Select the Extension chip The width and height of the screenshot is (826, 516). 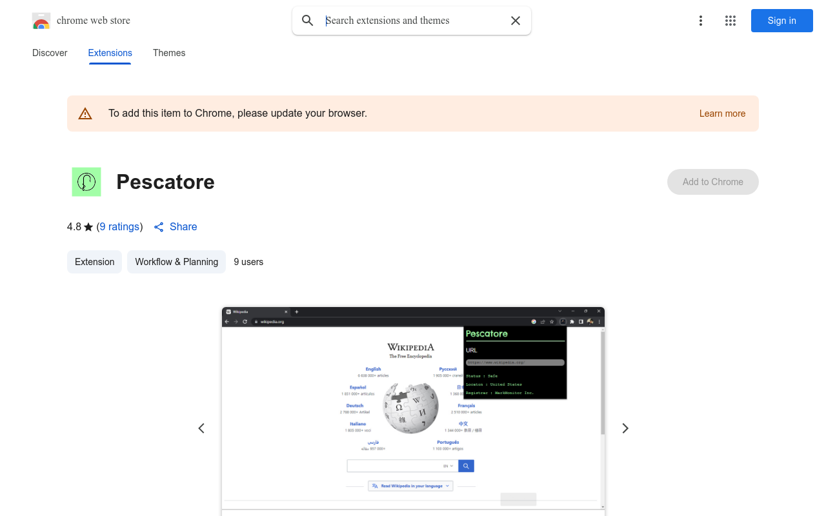(94, 262)
